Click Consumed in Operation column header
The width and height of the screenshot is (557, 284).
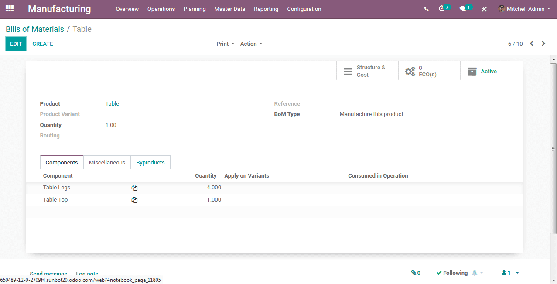click(378, 175)
